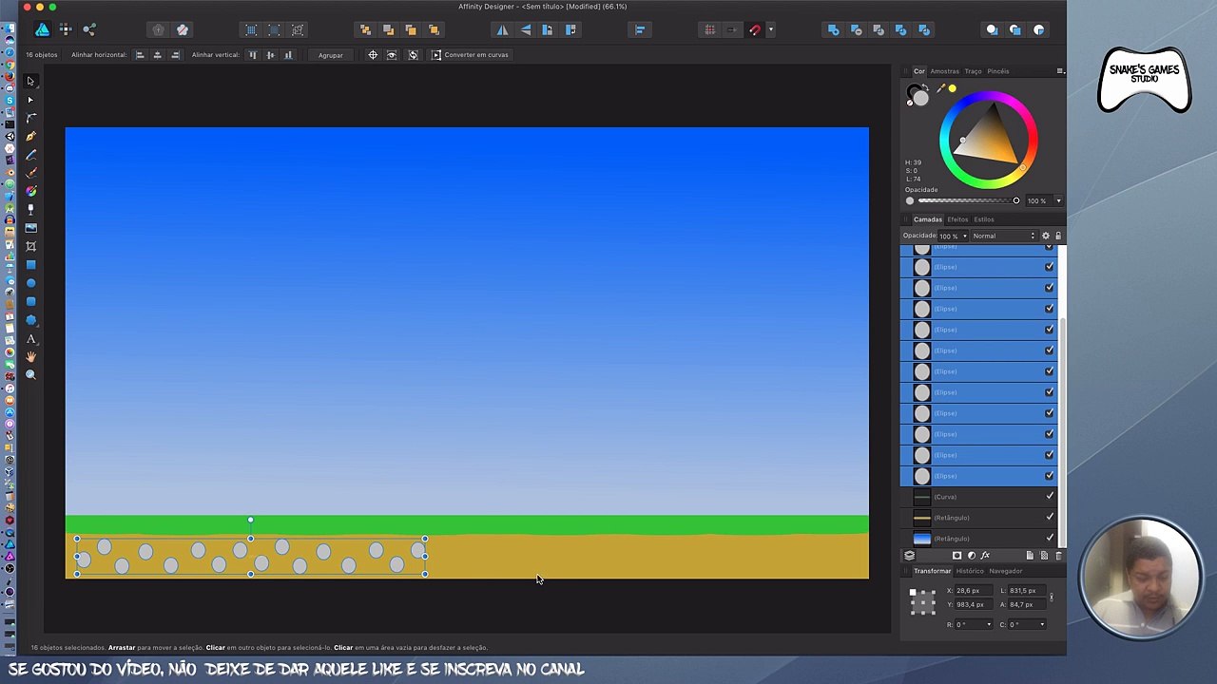Open layer settings gear icon in Camadas
The image size is (1217, 684).
[x=1045, y=236]
